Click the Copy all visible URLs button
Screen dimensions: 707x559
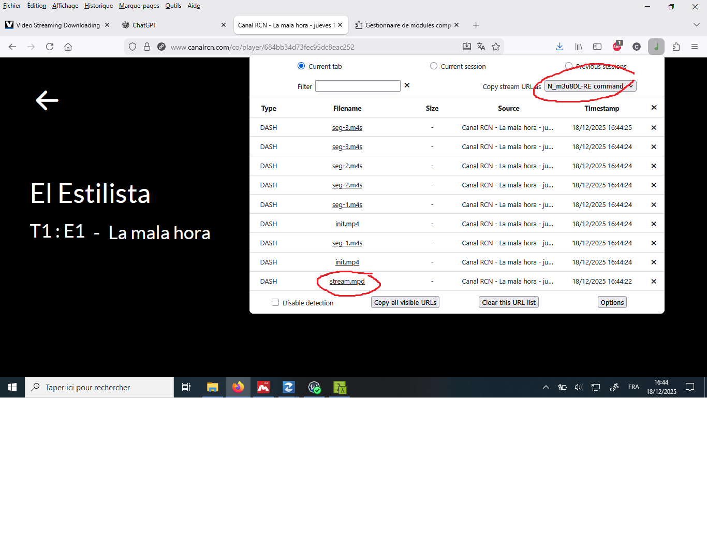tap(405, 302)
